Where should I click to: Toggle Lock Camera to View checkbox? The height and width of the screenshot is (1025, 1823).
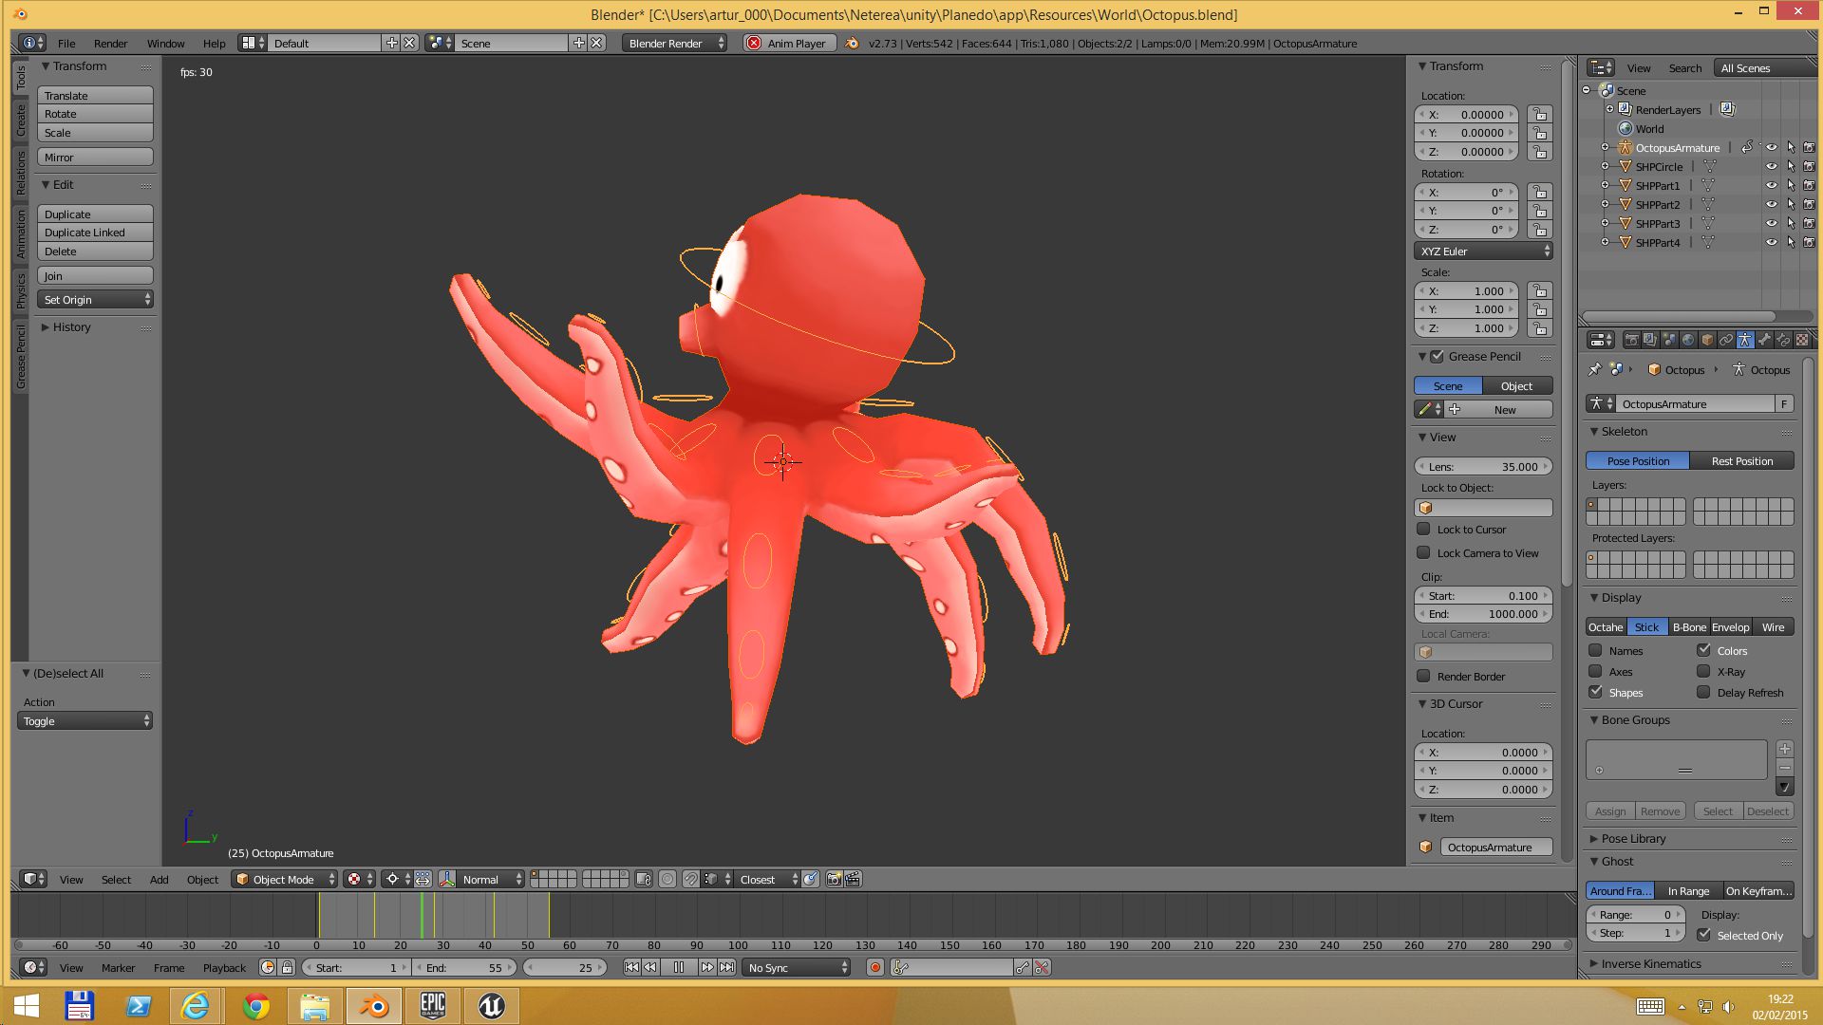click(x=1422, y=552)
